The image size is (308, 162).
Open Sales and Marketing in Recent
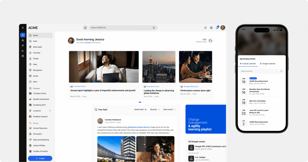(40, 140)
